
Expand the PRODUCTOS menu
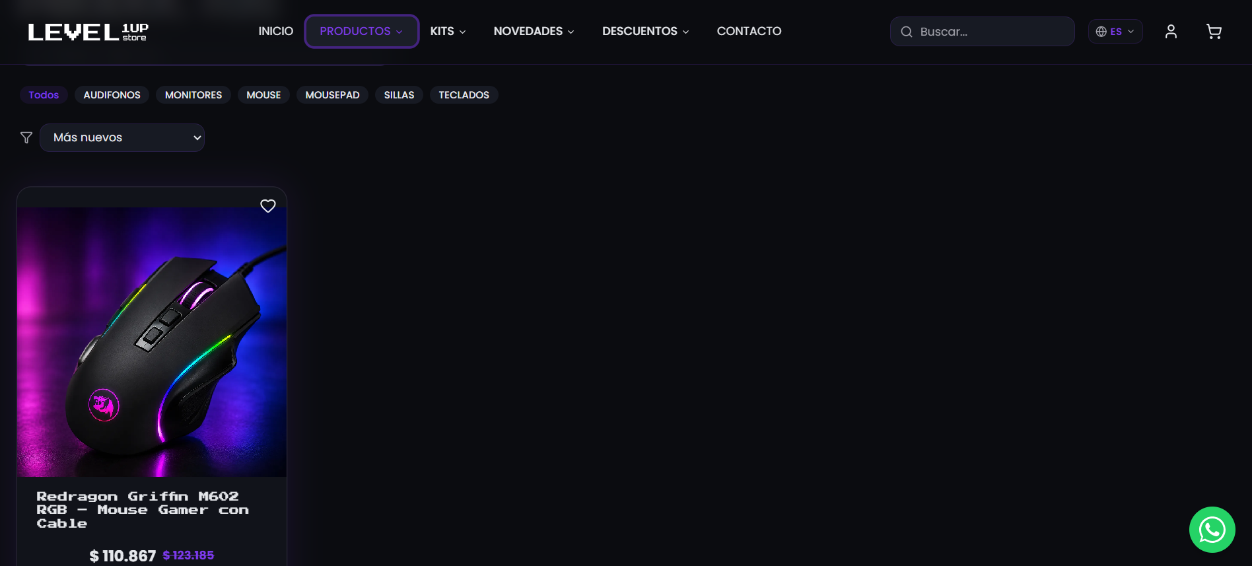click(361, 31)
